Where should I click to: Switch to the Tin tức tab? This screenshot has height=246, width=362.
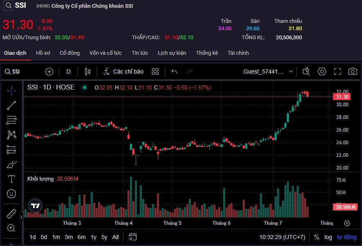(x=140, y=53)
